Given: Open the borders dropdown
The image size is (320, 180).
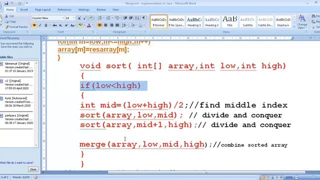Looking at the screenshot, I should 144,25.
